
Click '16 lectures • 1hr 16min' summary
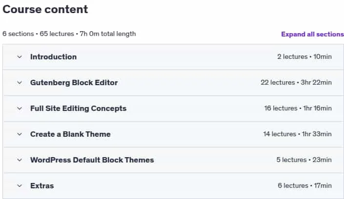pyautogui.click(x=298, y=108)
